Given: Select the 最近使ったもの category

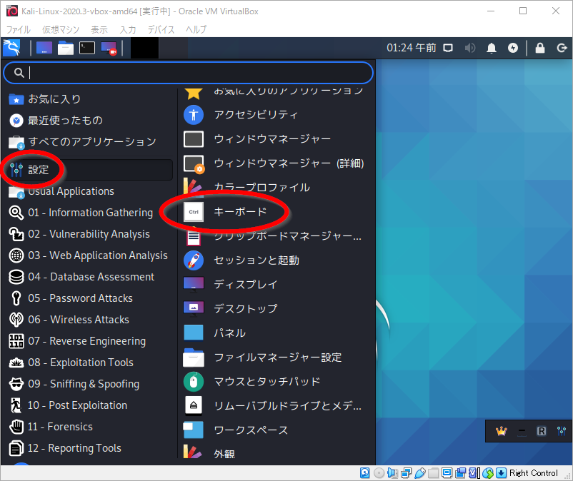Looking at the screenshot, I should tap(90, 121).
